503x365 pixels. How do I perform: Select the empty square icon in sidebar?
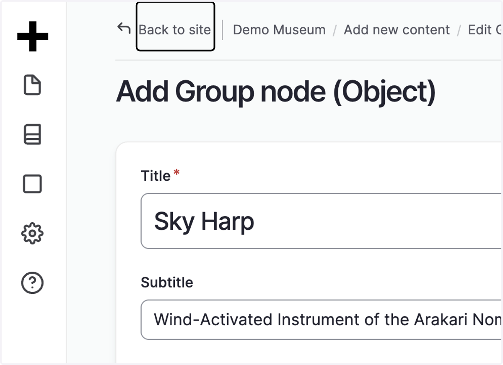click(32, 184)
